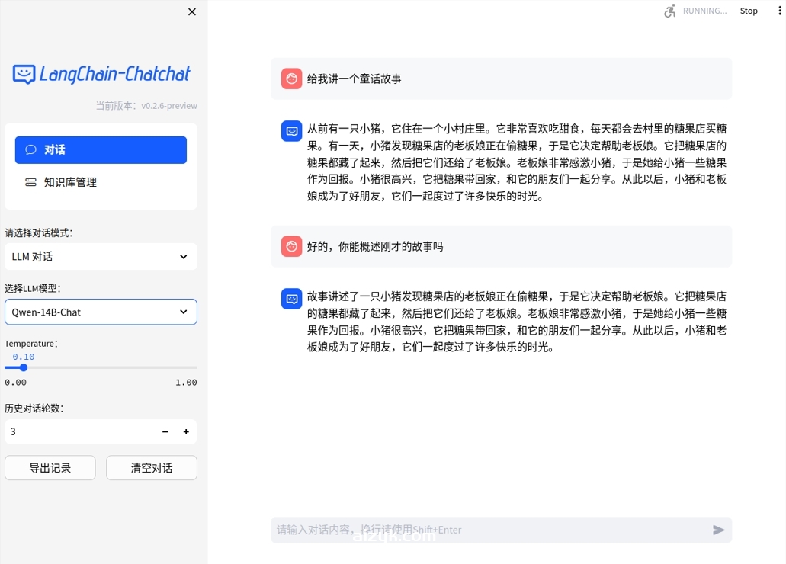Click the chat message input field
The image size is (786, 564).
coord(488,529)
